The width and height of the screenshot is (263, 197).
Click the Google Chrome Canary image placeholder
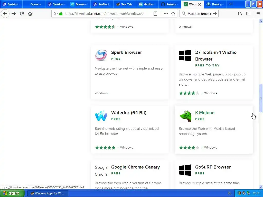[x=101, y=171]
